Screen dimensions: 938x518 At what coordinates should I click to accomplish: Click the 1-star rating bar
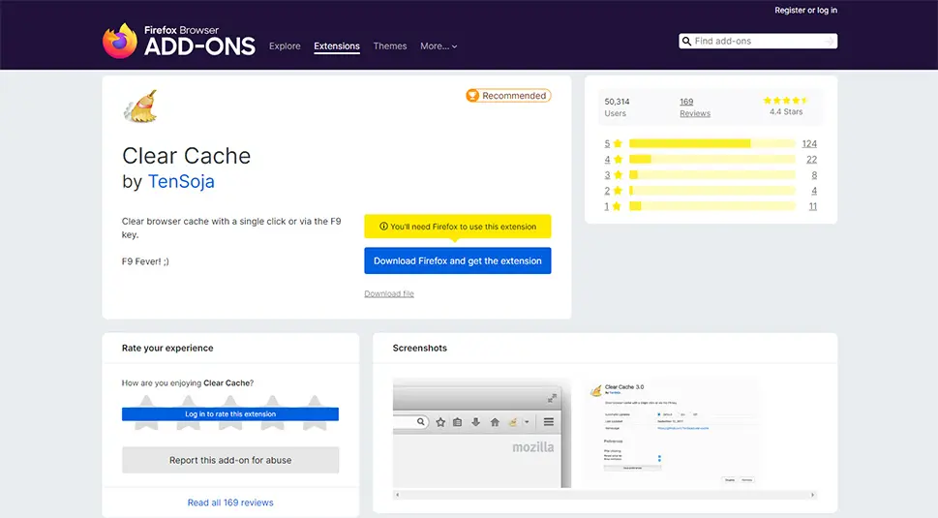click(712, 206)
